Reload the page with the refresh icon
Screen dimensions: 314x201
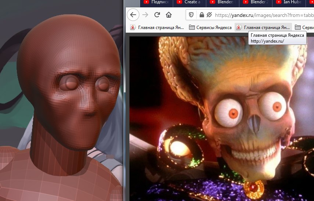[157, 15]
